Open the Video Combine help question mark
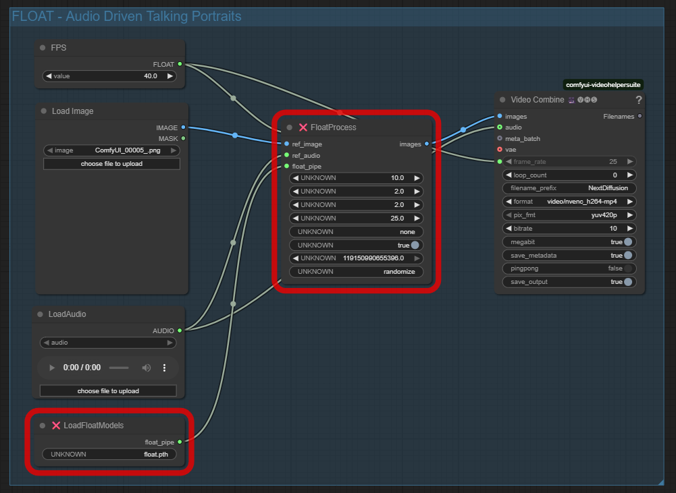This screenshot has height=493, width=676. tap(638, 100)
